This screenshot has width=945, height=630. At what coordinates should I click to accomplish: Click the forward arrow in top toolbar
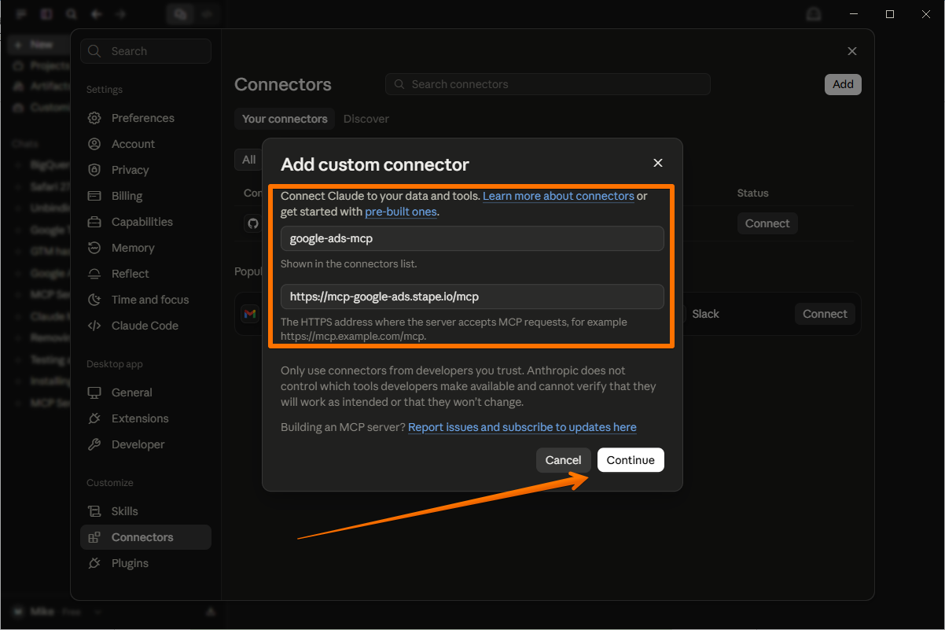[x=120, y=14]
